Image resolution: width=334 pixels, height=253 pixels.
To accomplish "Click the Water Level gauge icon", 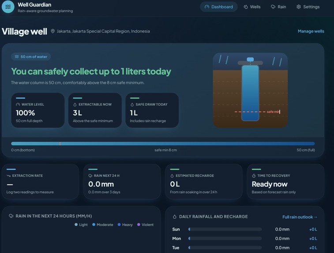I will pos(18,105).
